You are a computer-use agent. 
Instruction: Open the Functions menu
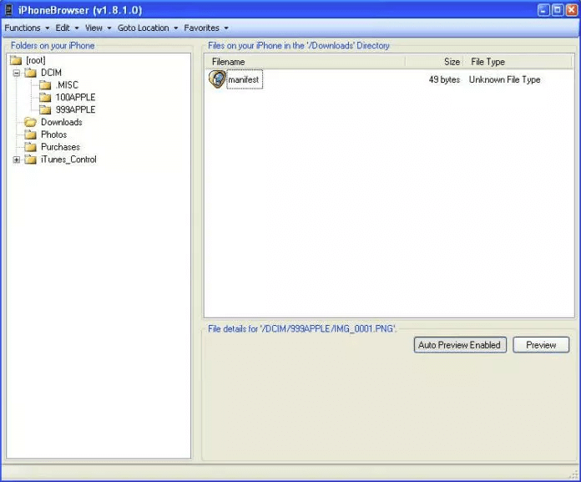pos(27,28)
